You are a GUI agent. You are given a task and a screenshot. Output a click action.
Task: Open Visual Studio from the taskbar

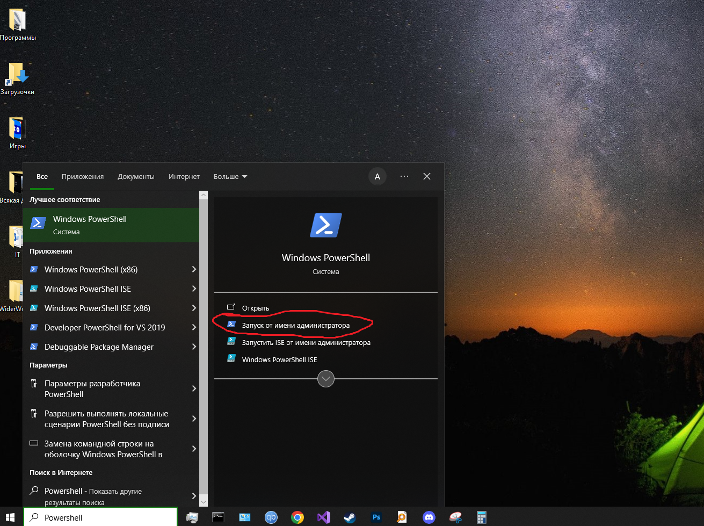pos(323,517)
